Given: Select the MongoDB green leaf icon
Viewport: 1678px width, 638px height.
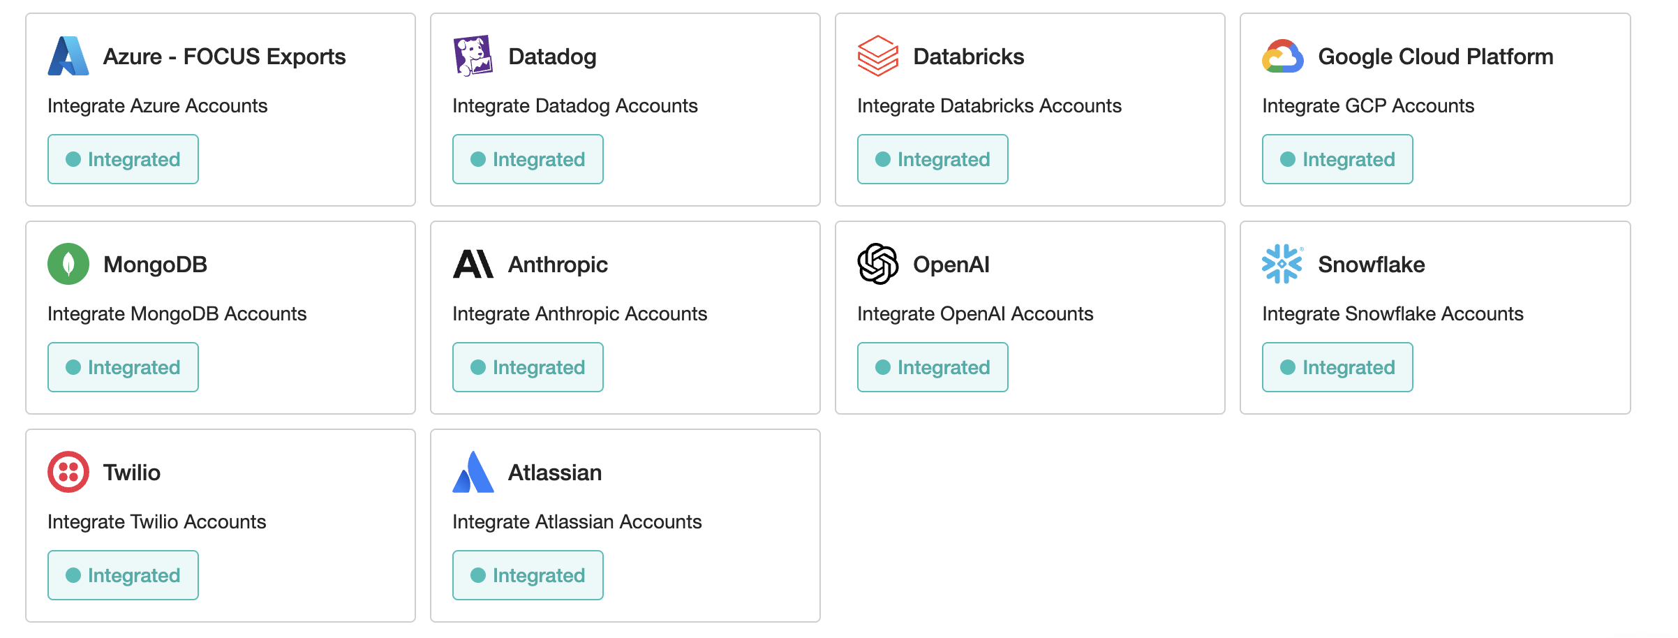Looking at the screenshot, I should coord(68,264).
